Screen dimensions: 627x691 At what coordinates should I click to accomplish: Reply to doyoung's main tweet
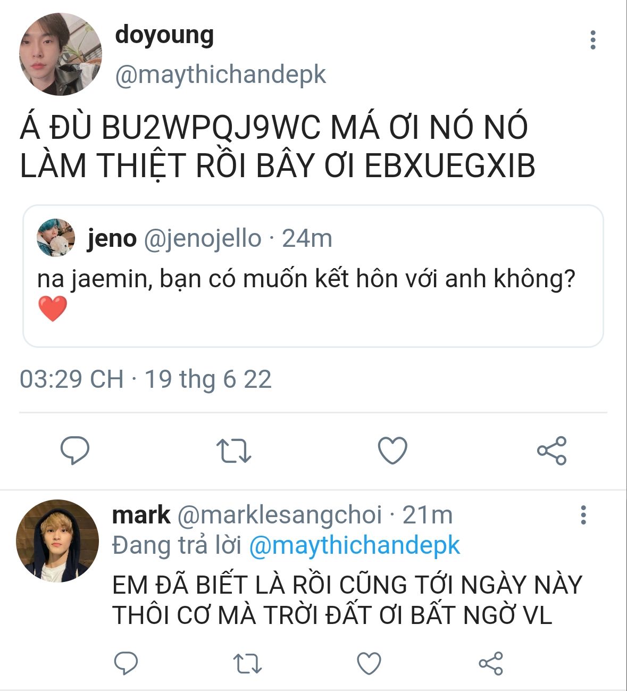74,451
